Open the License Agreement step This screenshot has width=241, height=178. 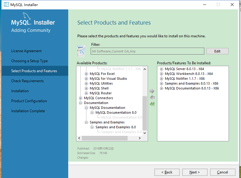pos(26,51)
